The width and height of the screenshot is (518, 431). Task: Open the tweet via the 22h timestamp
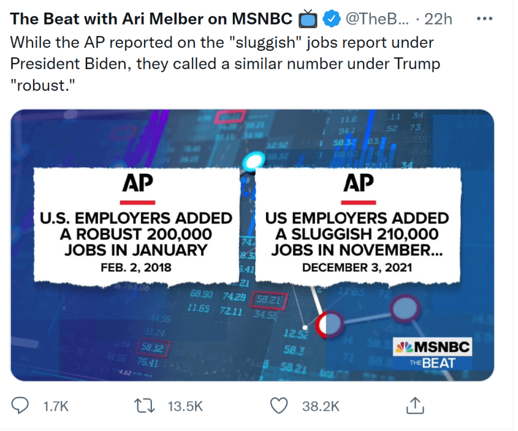point(438,18)
